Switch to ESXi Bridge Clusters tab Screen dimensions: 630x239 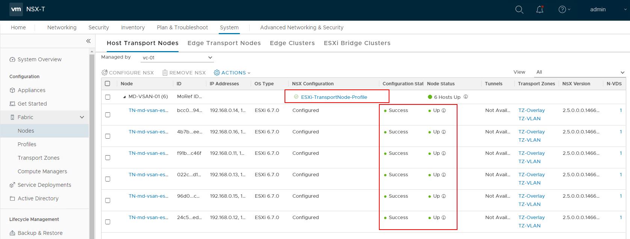click(357, 43)
